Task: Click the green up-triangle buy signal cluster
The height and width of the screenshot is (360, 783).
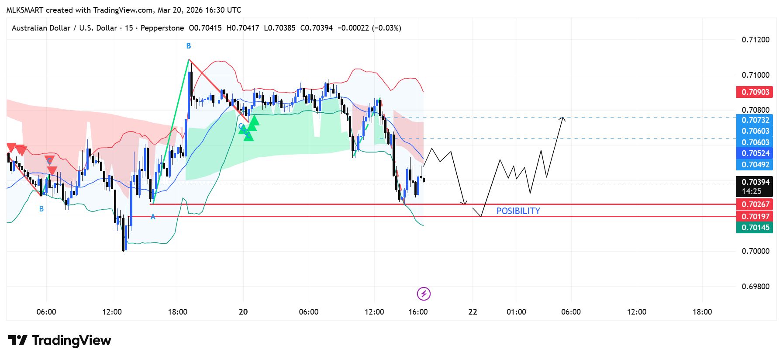Action: pyautogui.click(x=250, y=128)
